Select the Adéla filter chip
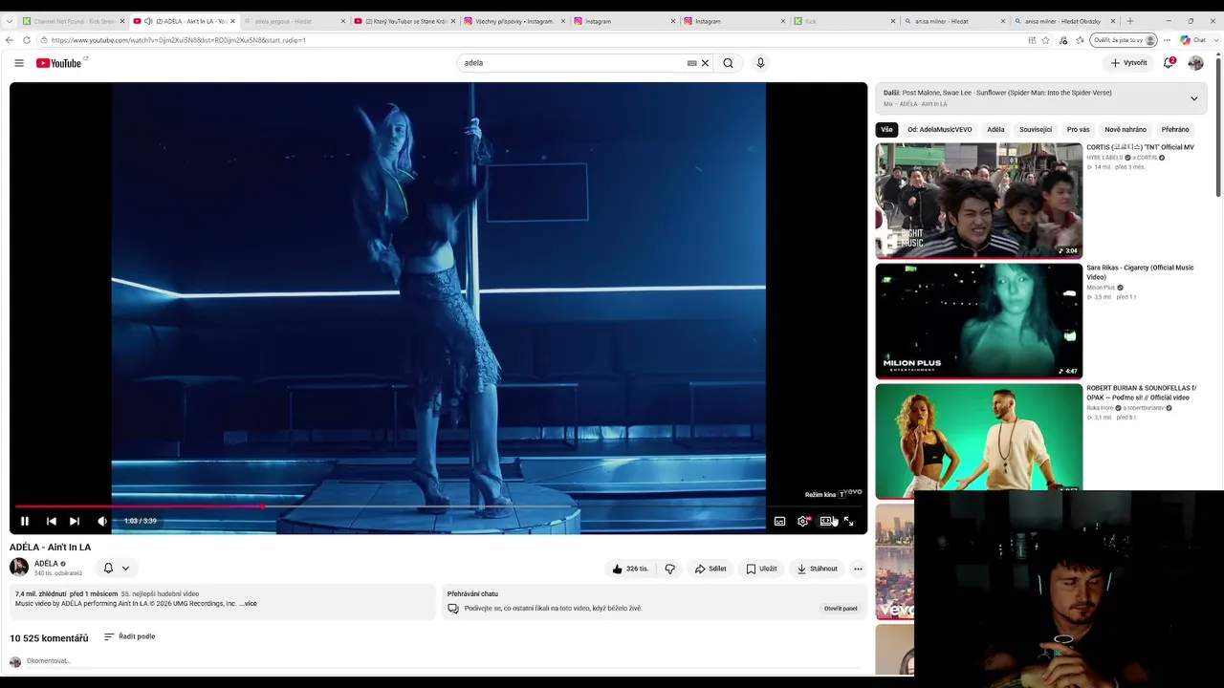The image size is (1224, 688). point(995,130)
